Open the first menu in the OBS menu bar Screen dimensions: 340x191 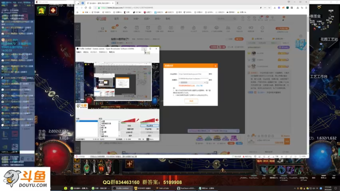coord(79,52)
